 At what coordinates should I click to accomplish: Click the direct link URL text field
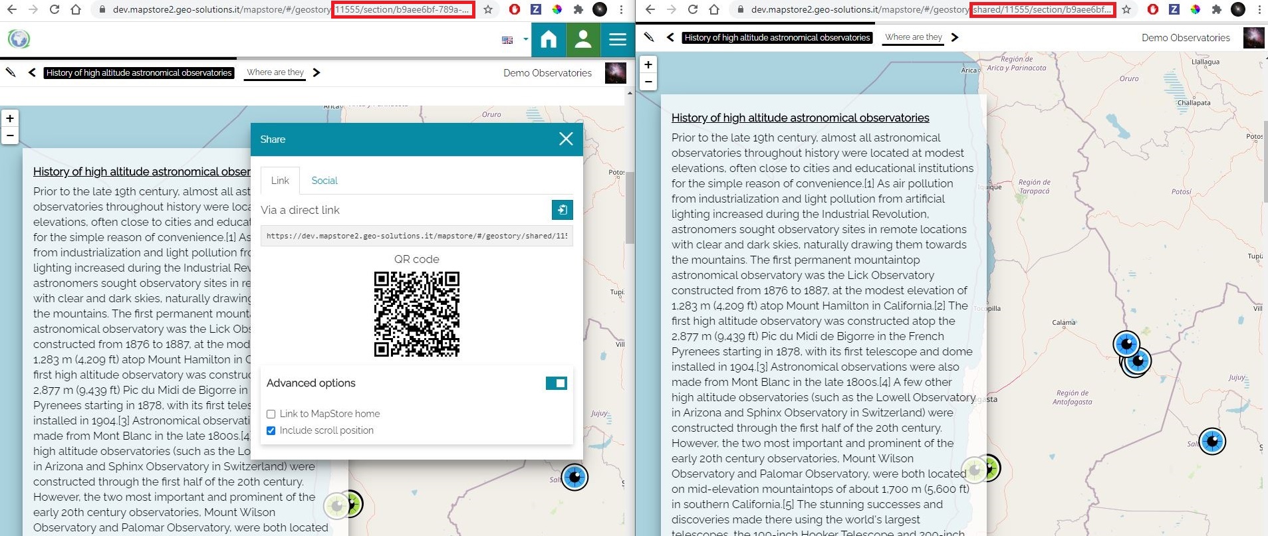[x=416, y=236]
